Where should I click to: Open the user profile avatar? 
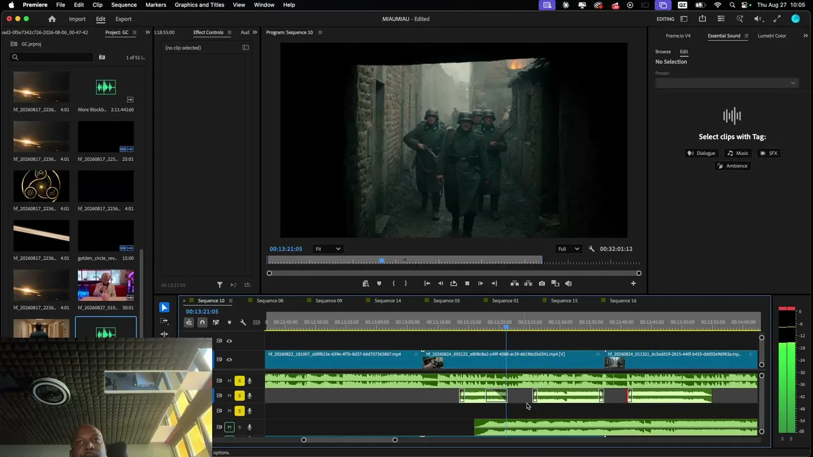(795, 19)
